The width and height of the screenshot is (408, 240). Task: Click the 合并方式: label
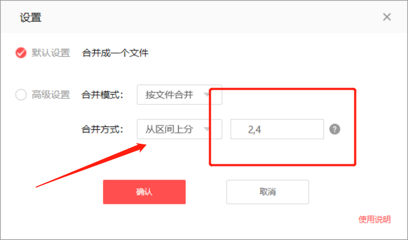tap(102, 129)
